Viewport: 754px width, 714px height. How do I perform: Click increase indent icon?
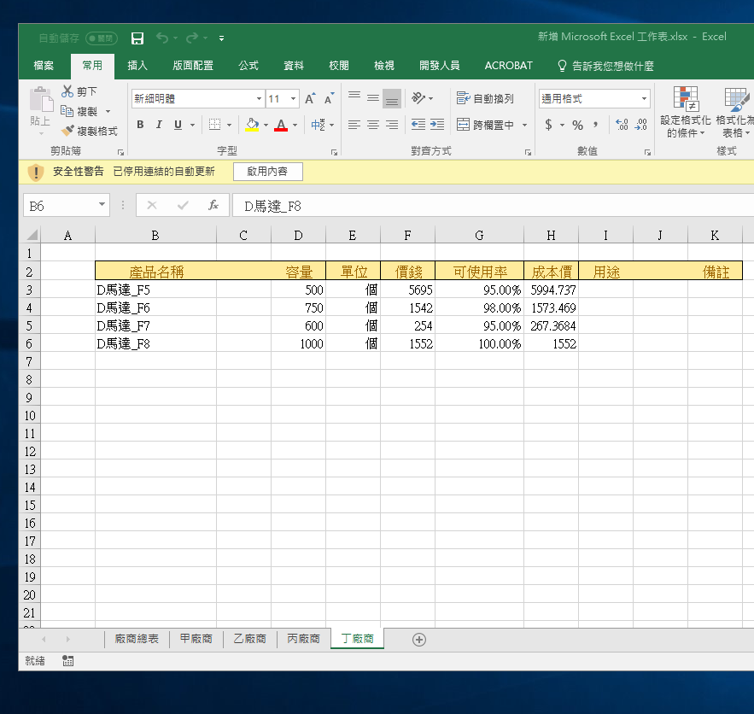(x=437, y=125)
